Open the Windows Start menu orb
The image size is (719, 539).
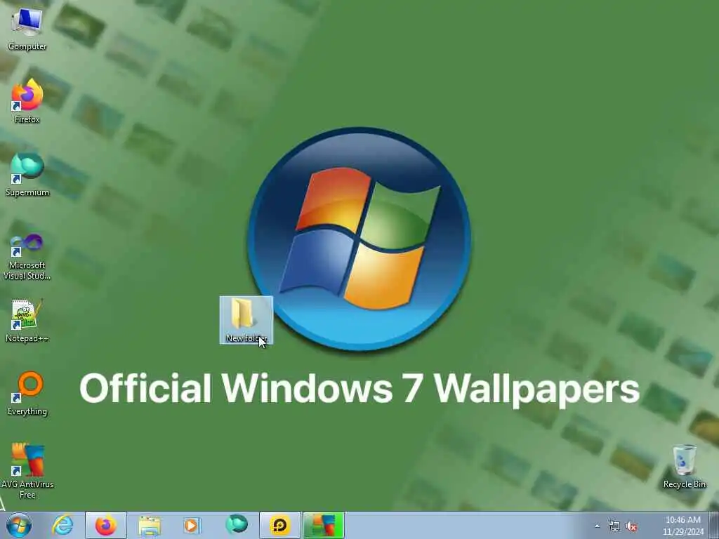point(19,525)
